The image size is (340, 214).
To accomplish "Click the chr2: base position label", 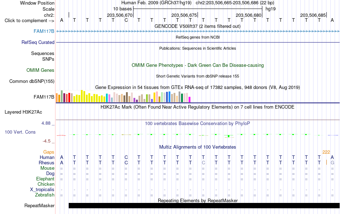I will point(49,15).
